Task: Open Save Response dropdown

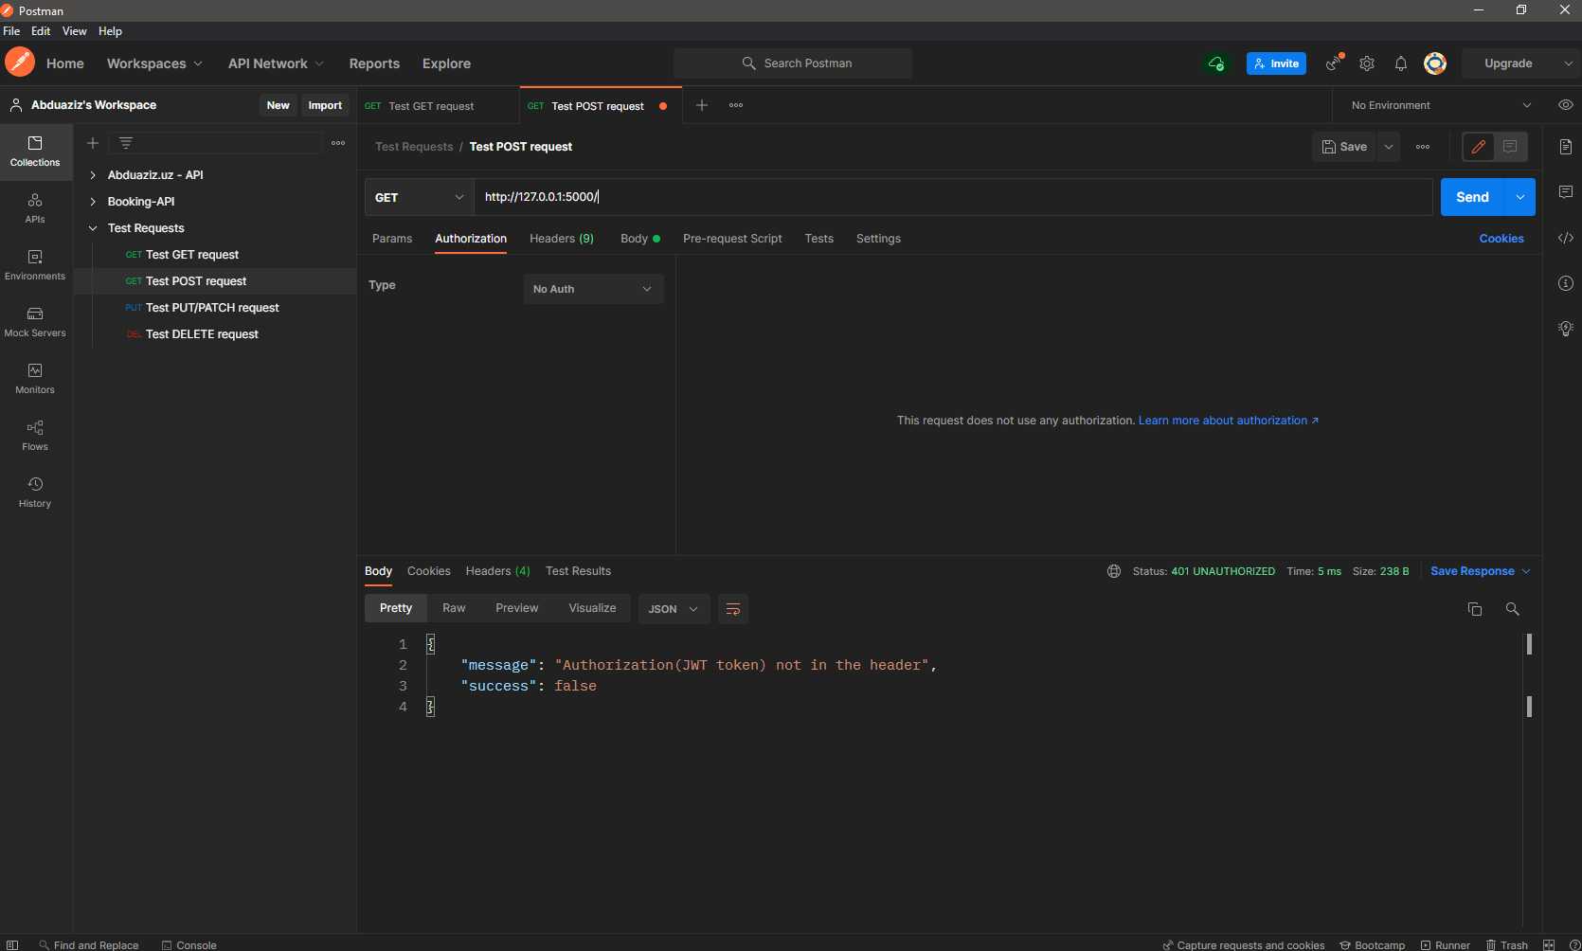Action: pos(1480,571)
